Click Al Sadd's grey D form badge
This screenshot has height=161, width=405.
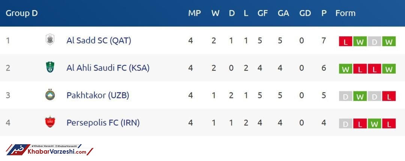(x=374, y=42)
